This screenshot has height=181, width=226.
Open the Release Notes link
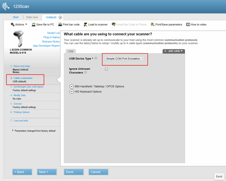(x=51, y=42)
